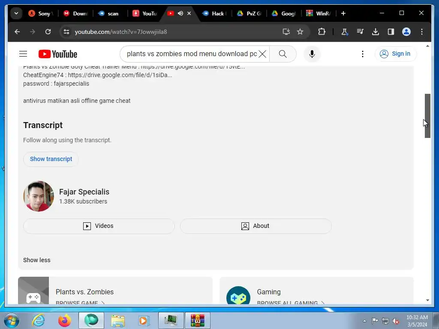View the channel's Videos
Image resolution: width=439 pixels, height=329 pixels.
(99, 226)
